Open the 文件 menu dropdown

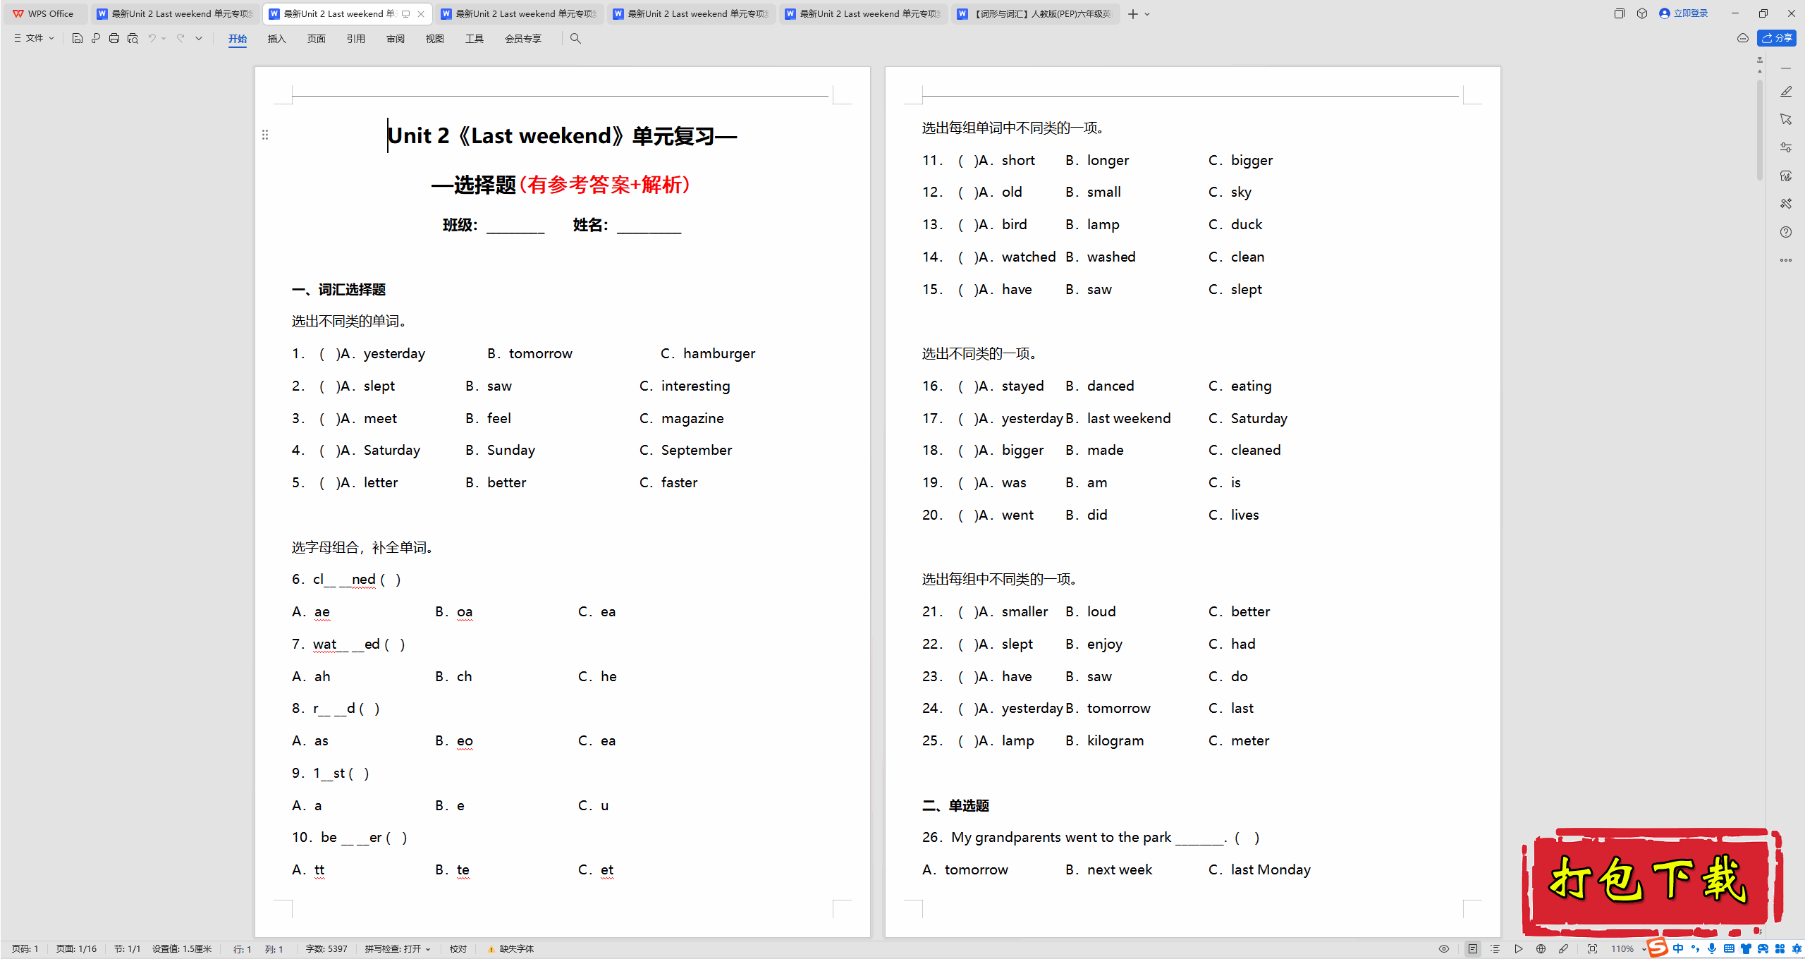pyautogui.click(x=35, y=38)
